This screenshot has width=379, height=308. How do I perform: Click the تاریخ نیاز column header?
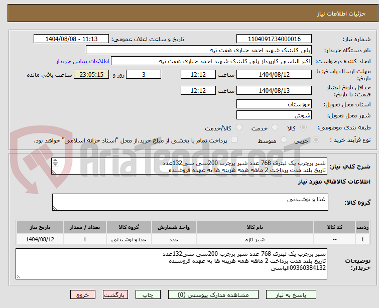coord(40,227)
